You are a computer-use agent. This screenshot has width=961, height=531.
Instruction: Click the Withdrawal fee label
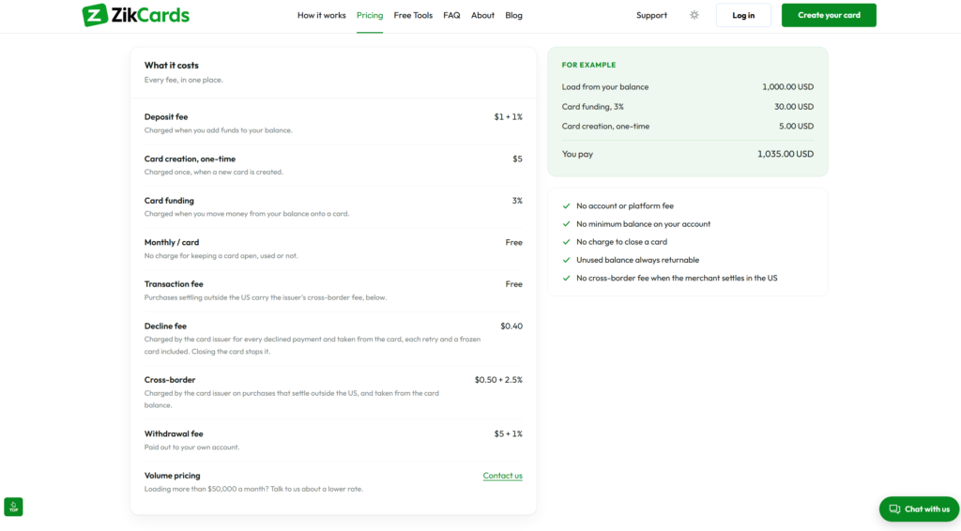click(174, 433)
